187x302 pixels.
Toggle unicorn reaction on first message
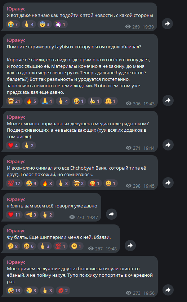tap(61, 25)
